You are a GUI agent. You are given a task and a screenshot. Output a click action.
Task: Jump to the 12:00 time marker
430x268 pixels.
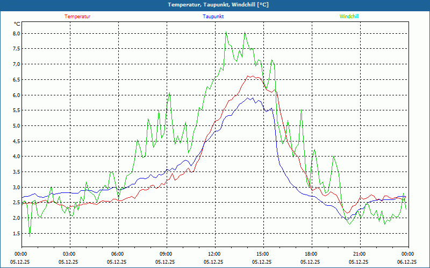coord(214,254)
